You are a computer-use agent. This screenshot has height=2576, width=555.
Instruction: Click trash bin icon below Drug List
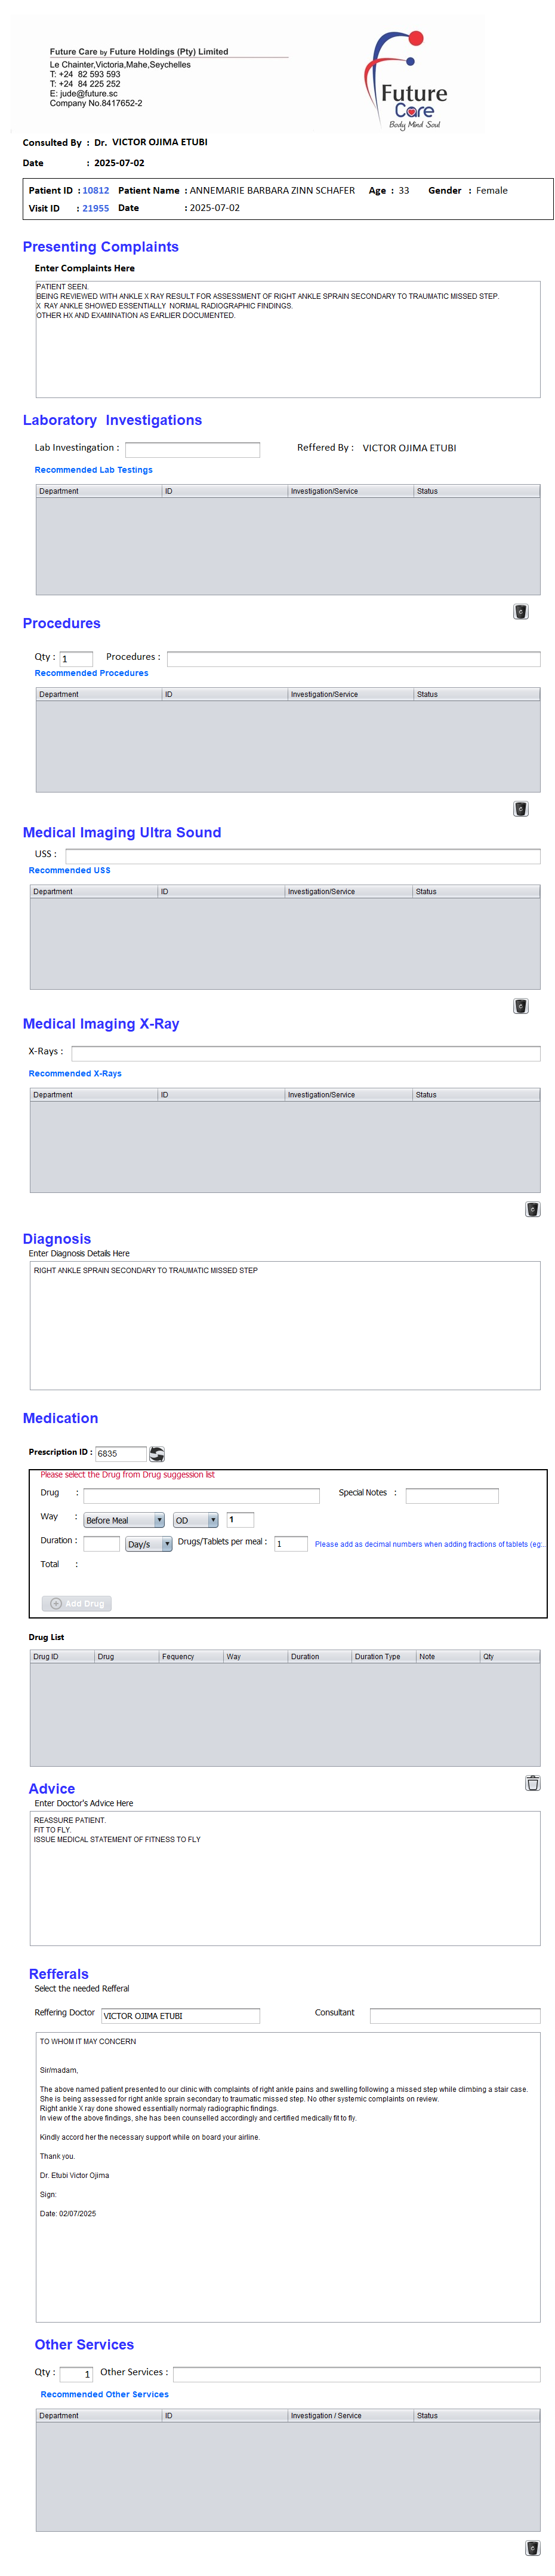(532, 1782)
